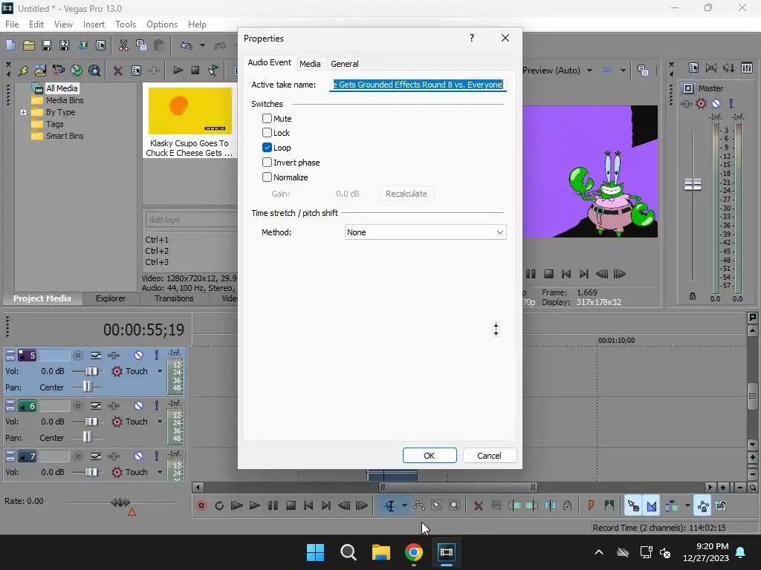
Task: Click the Insert Region icon
Action: tap(609, 505)
